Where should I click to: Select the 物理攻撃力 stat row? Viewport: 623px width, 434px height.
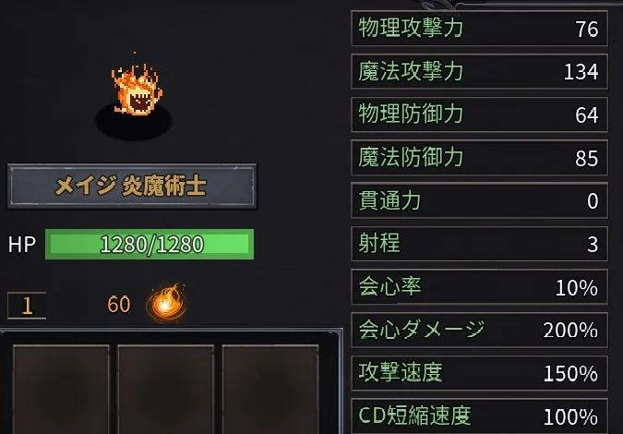pos(480,29)
